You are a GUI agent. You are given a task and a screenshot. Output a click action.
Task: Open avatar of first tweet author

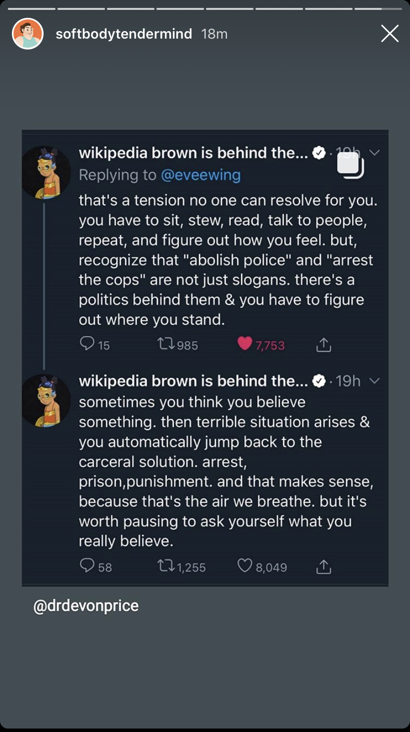tap(47, 172)
